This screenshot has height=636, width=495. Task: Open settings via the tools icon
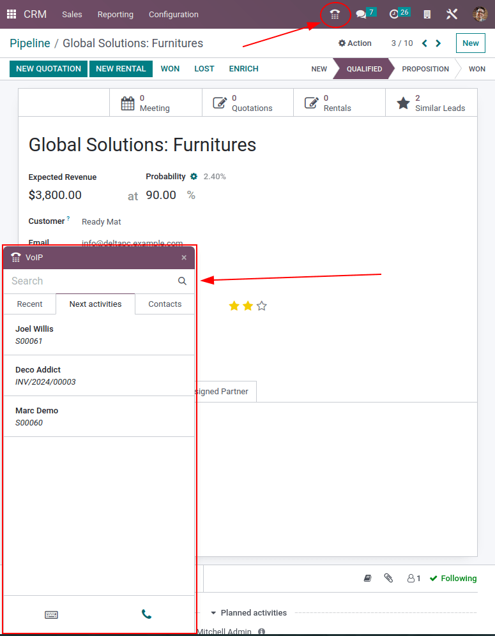[x=452, y=13]
